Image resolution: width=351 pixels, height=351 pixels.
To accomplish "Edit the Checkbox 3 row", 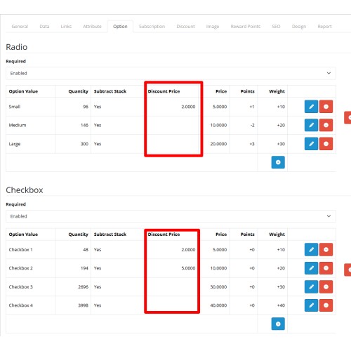I will 311,287.
